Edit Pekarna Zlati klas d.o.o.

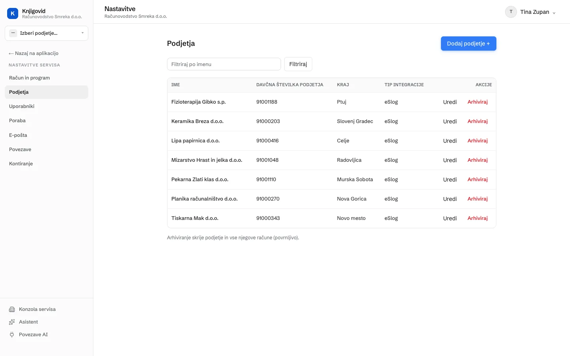click(x=450, y=180)
